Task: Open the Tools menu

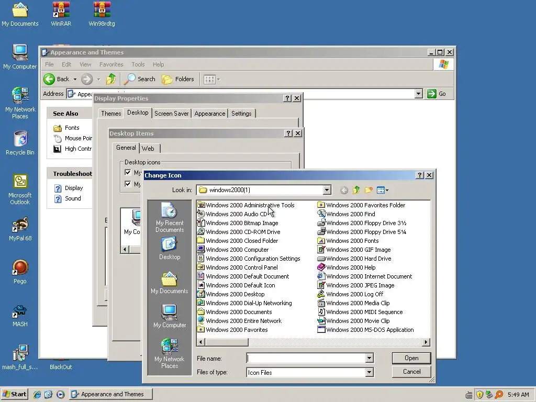Action: pos(138,64)
